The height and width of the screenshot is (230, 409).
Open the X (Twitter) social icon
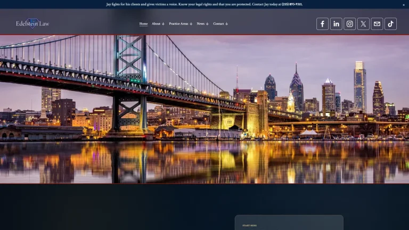[x=363, y=24]
